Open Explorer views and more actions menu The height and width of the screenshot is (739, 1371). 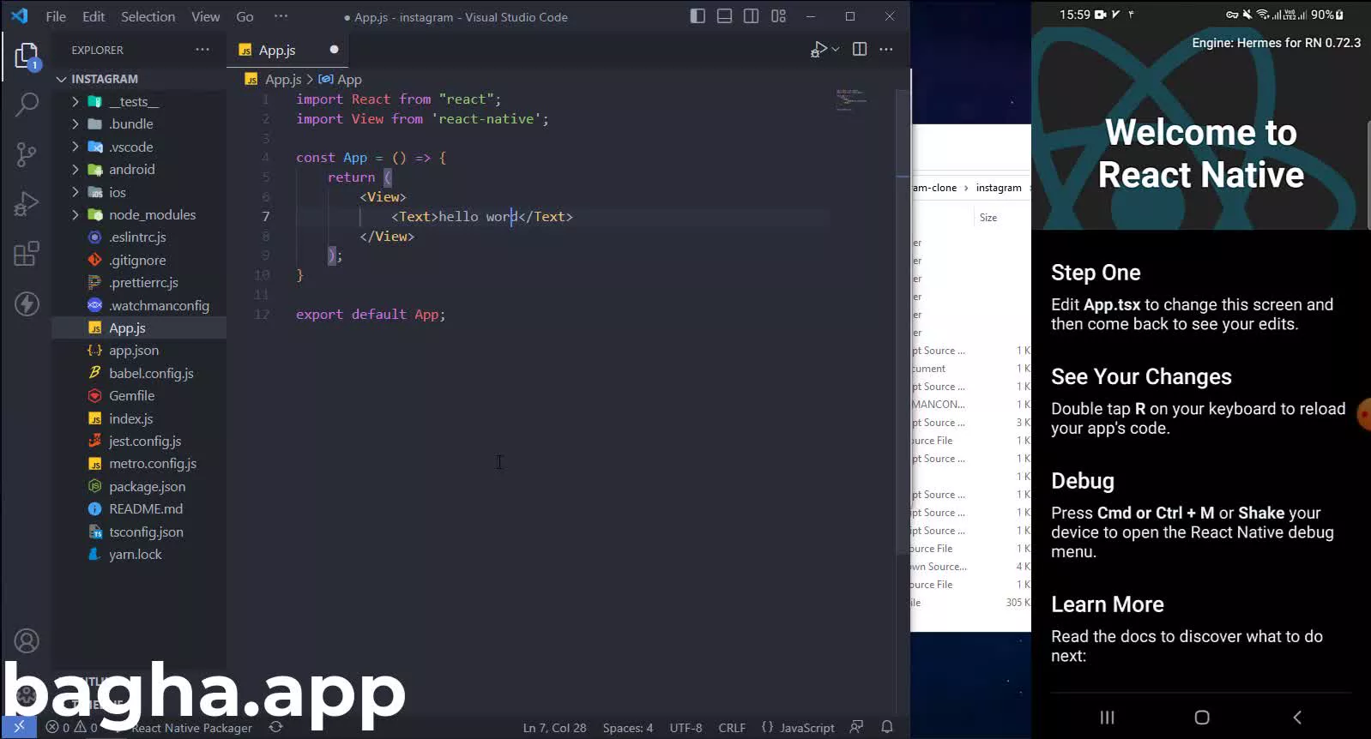[202, 50]
